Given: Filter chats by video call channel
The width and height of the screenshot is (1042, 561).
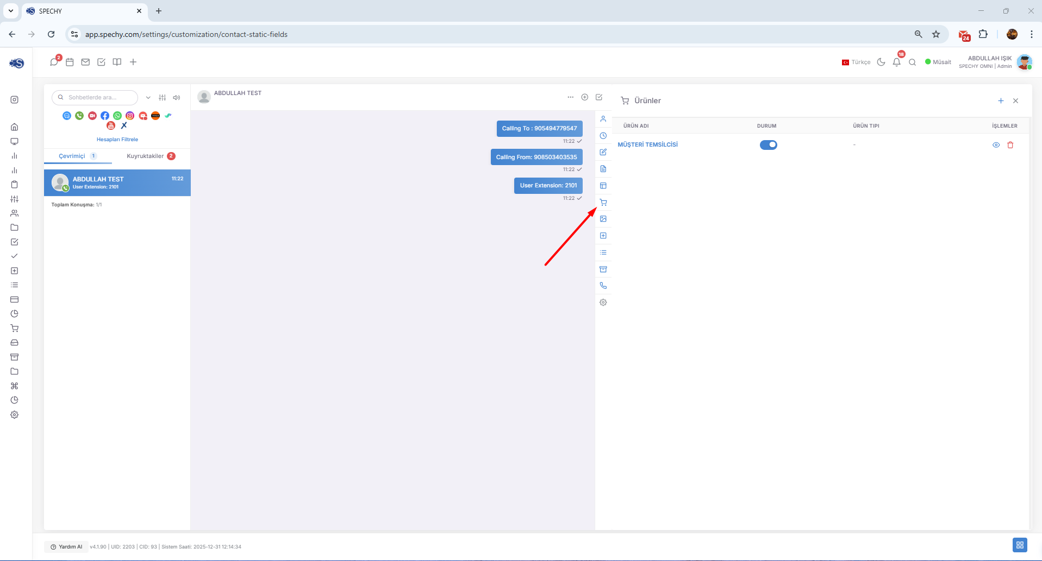Looking at the screenshot, I should click(x=92, y=116).
